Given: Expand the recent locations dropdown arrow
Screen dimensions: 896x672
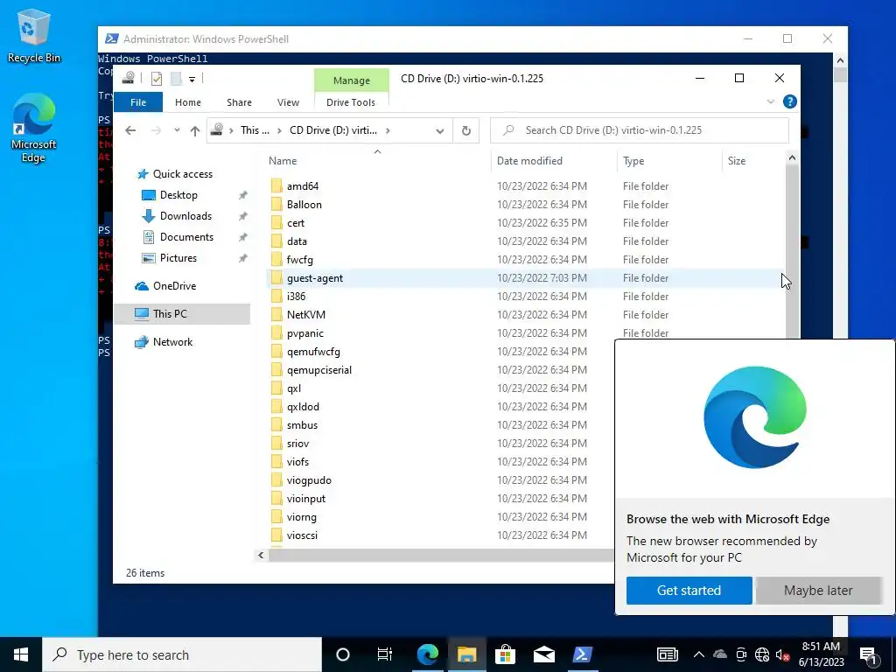Looking at the screenshot, I should (177, 130).
